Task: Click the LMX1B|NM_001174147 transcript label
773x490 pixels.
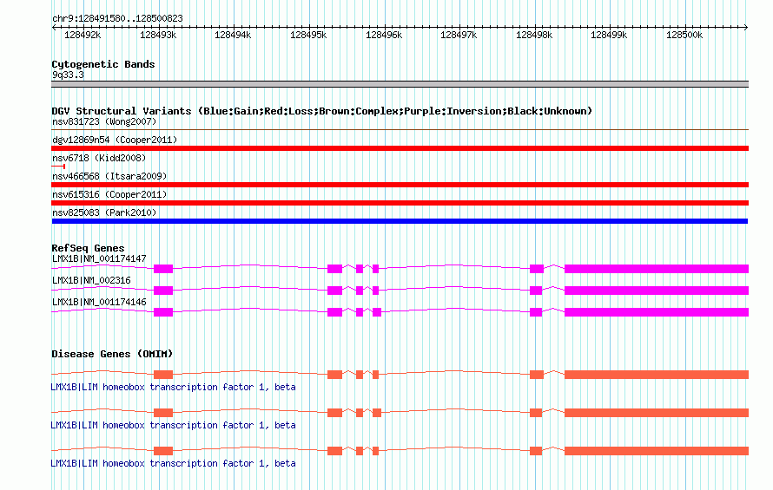Action: pos(99,258)
